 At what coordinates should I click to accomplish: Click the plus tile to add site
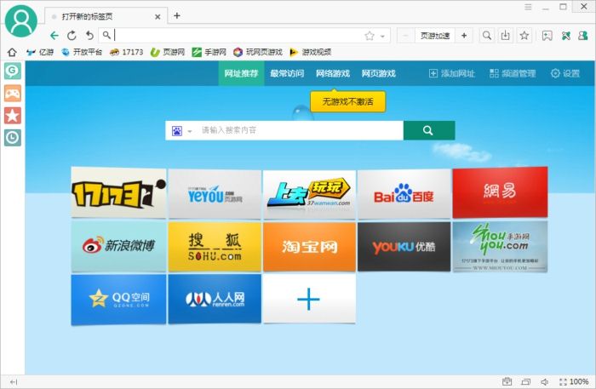tap(309, 299)
